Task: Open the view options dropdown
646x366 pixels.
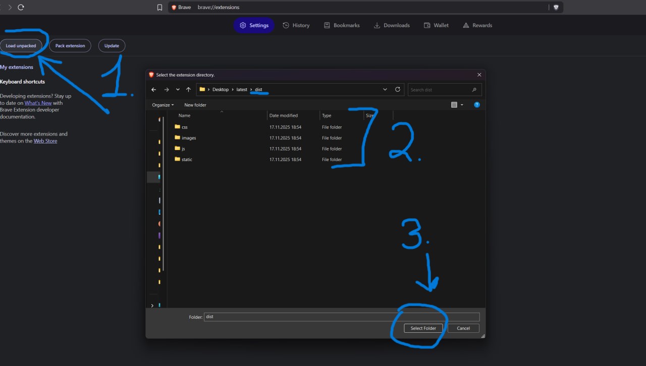Action: [461, 105]
